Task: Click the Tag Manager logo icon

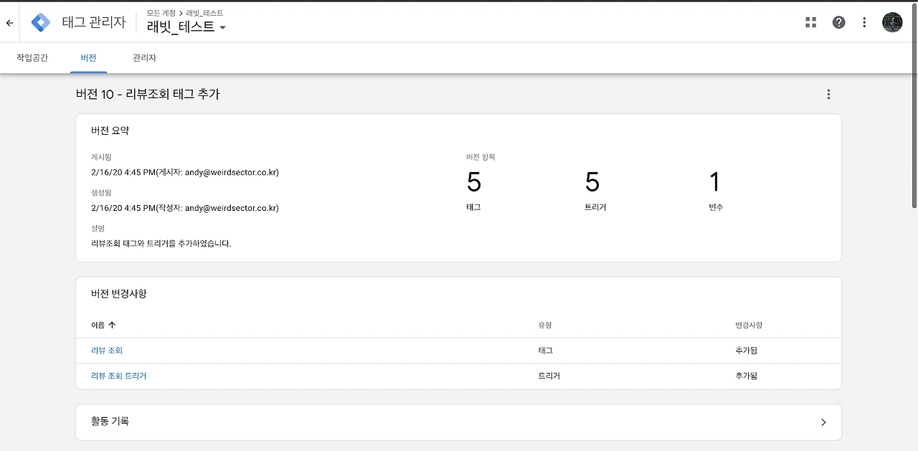Action: pos(41,22)
